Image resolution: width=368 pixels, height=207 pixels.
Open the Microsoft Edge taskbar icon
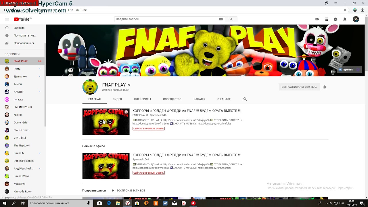click(x=109, y=203)
